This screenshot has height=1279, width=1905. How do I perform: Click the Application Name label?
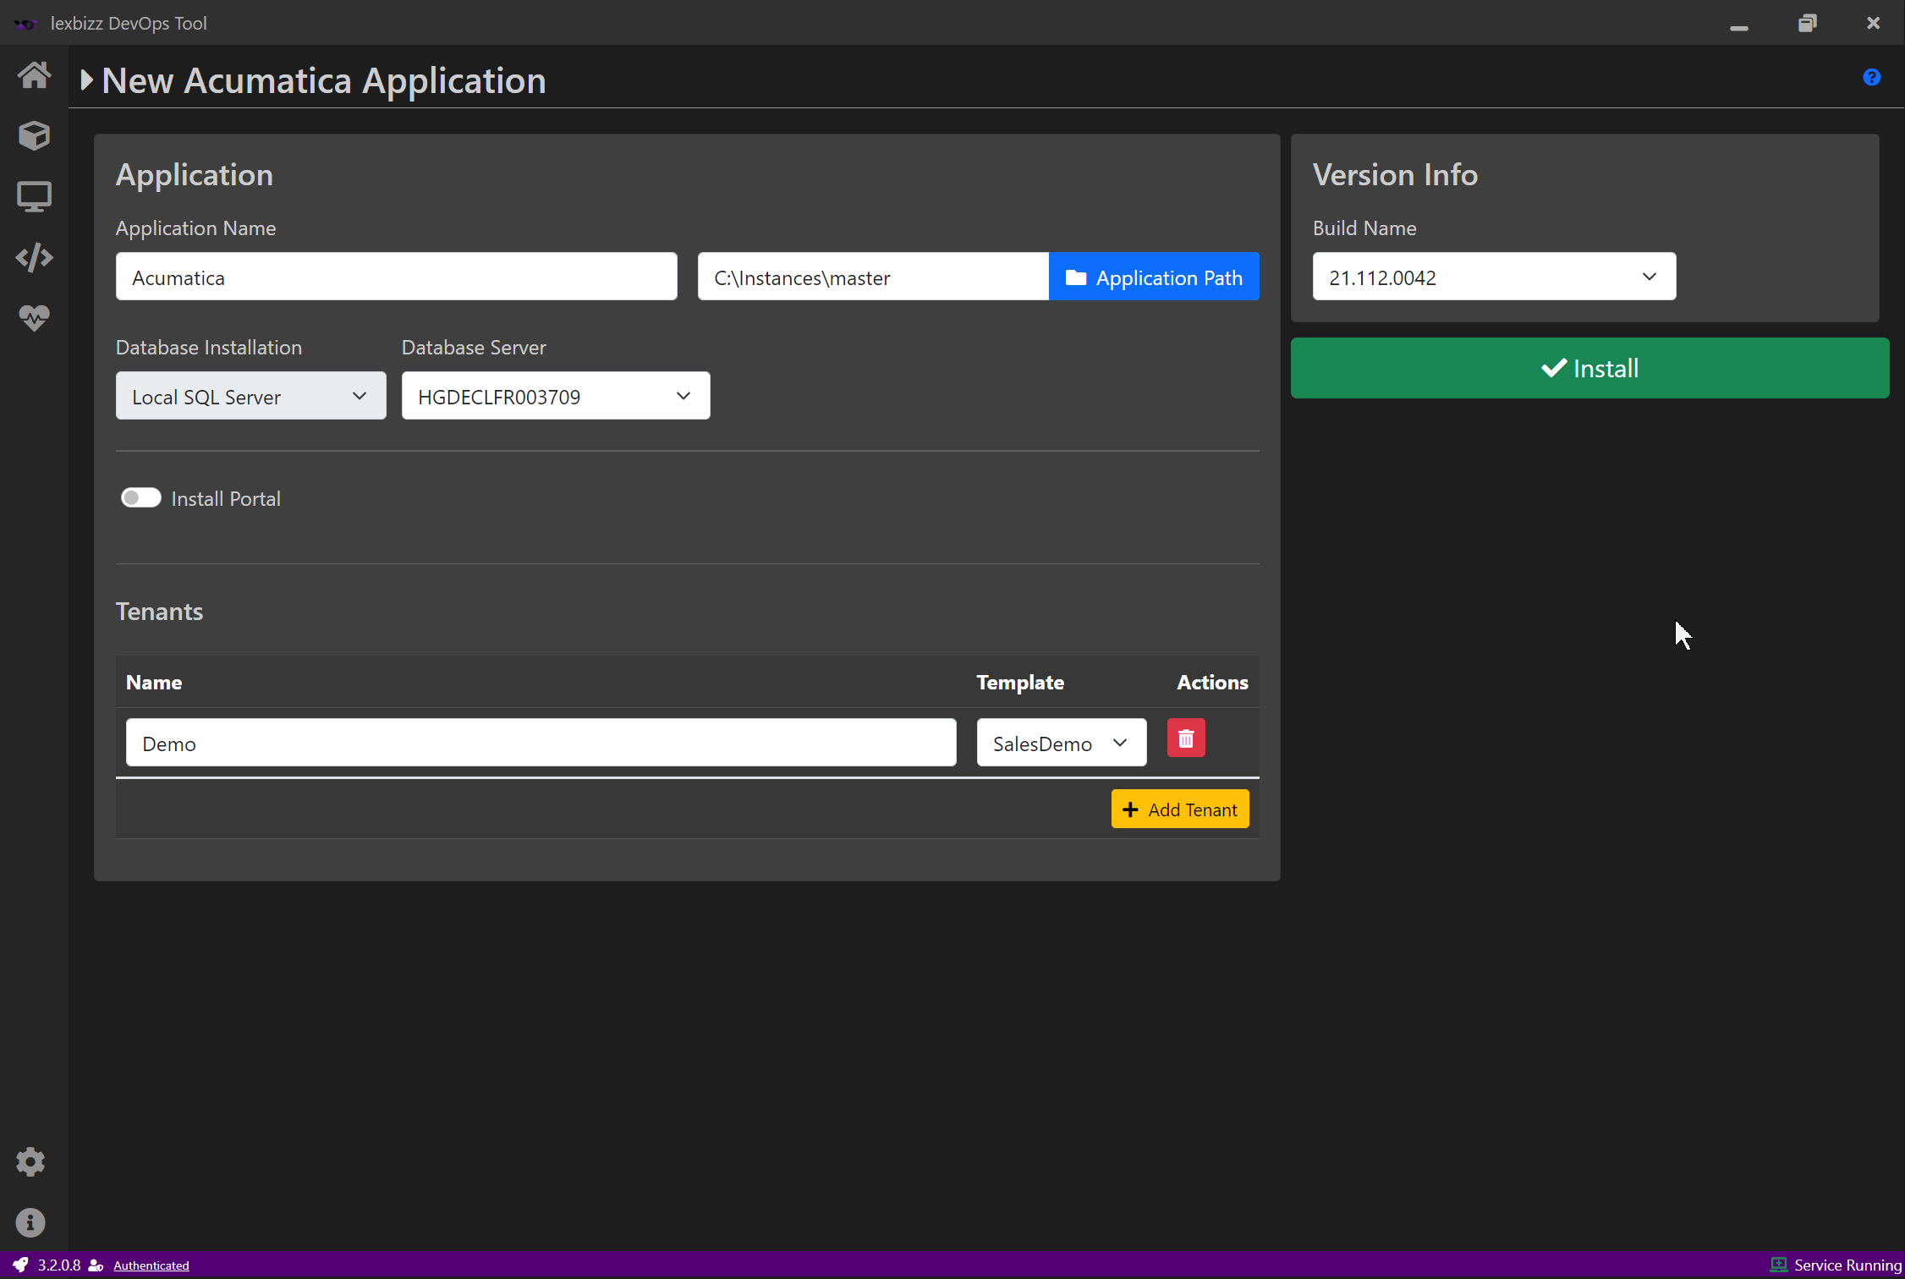tap(195, 228)
